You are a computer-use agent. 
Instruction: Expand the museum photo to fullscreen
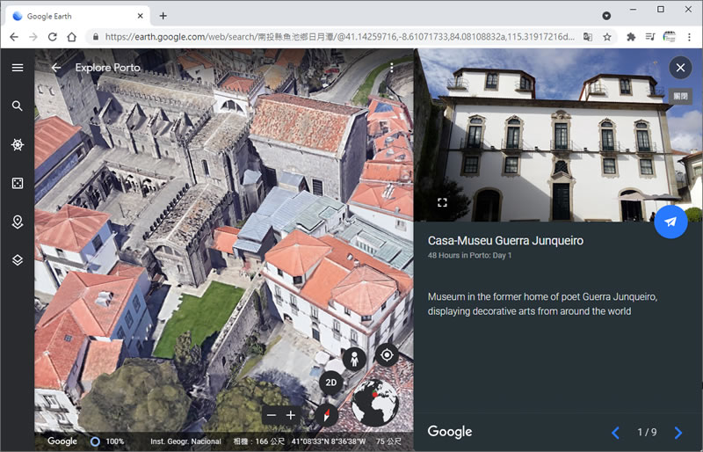(442, 202)
